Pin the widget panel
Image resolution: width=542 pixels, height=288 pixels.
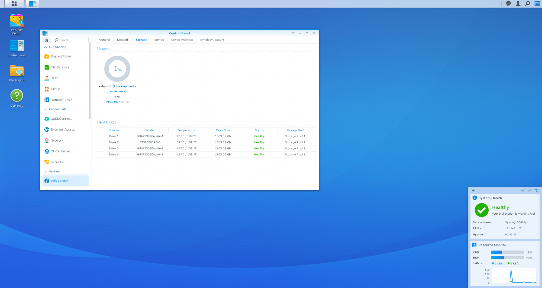click(x=530, y=191)
